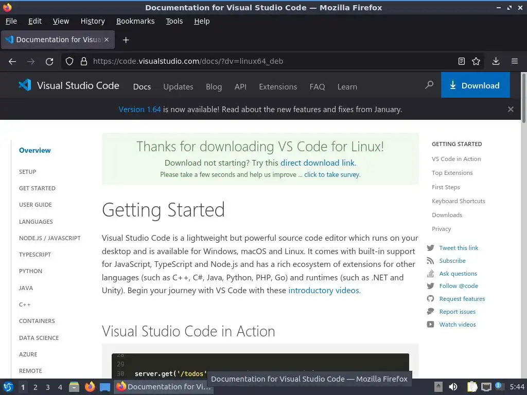This screenshot has width=527, height=395.
Task: Launch Firefox from the taskbar launcher
Action: pyautogui.click(x=90, y=387)
